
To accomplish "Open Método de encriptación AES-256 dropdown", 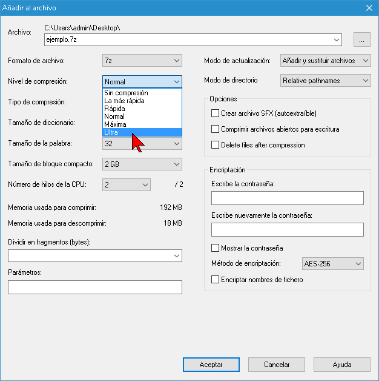I will pos(333,264).
